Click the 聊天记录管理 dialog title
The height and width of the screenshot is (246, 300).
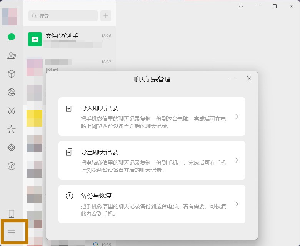pos(152,79)
